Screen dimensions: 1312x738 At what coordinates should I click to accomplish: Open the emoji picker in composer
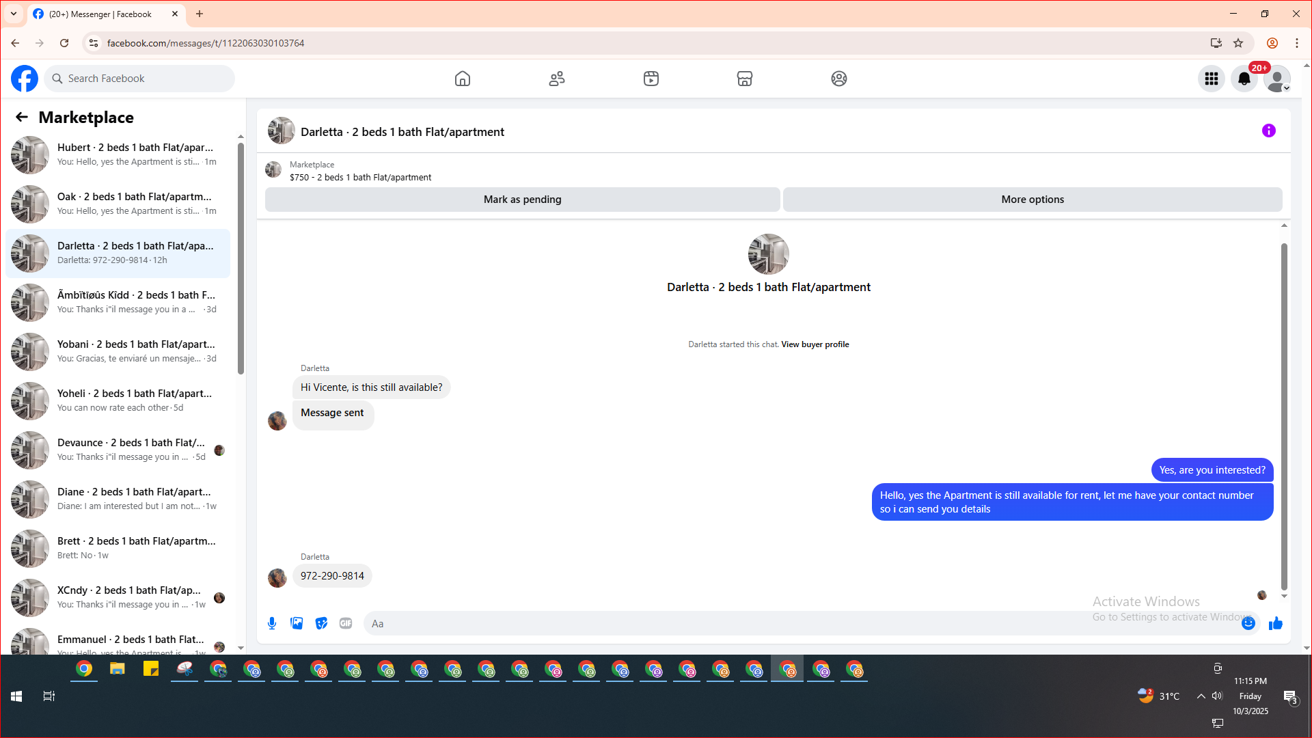click(x=1248, y=623)
